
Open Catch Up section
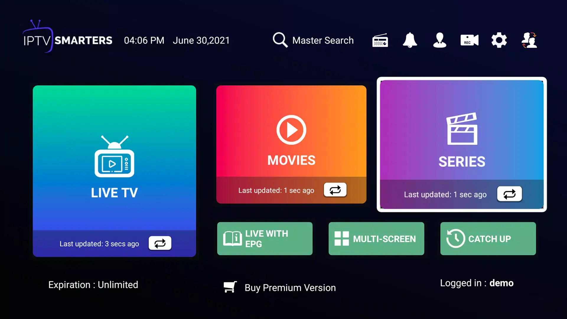coord(488,238)
